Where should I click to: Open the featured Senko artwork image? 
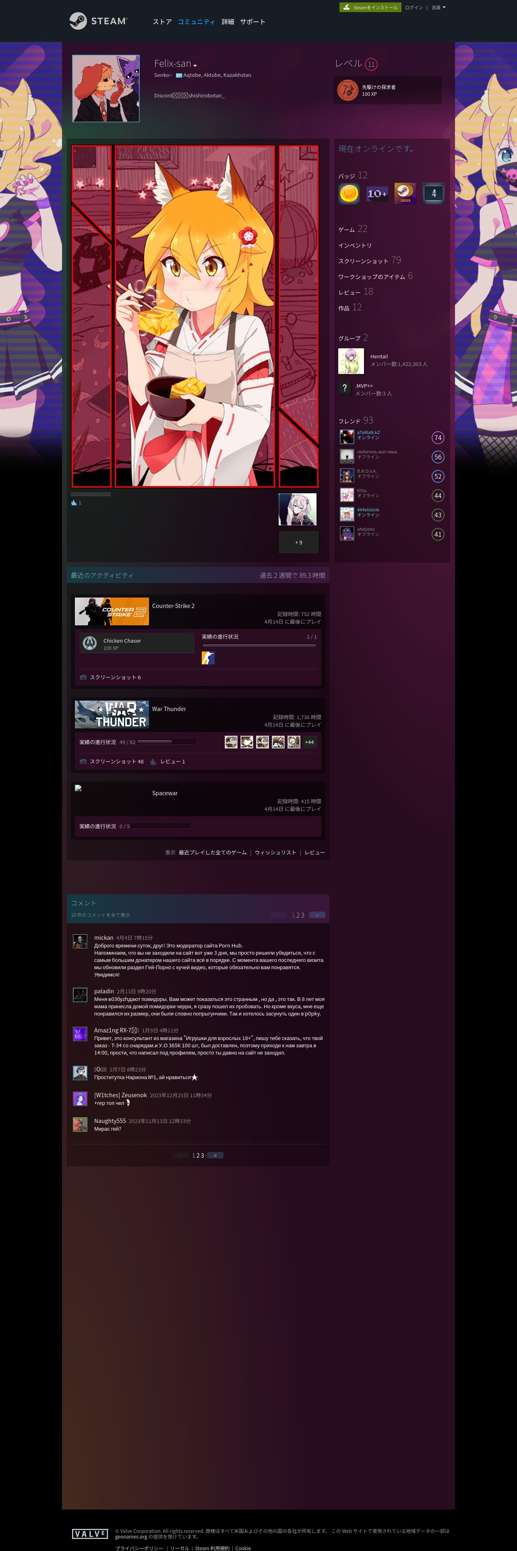tap(195, 316)
